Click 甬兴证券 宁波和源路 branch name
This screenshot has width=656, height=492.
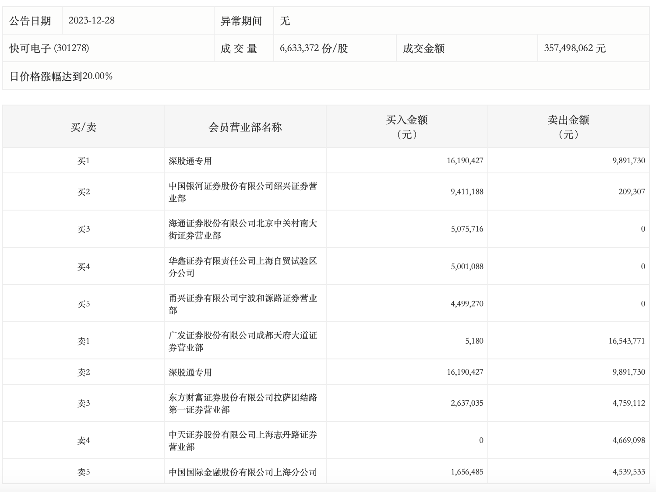tap(243, 304)
